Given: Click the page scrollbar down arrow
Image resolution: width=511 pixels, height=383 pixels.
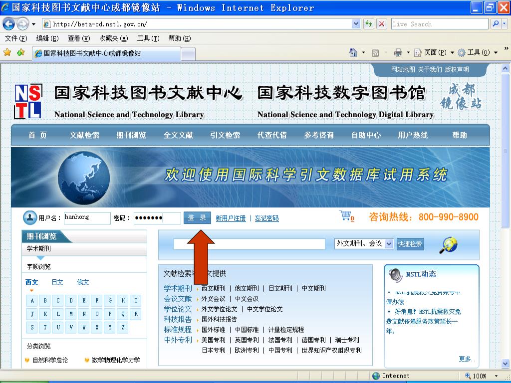Looking at the screenshot, I should [505, 364].
